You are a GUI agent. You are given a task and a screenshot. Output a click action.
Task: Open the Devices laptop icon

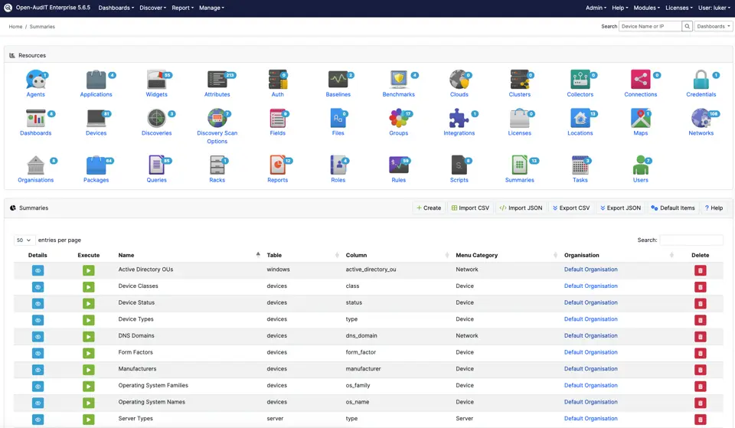(96, 118)
